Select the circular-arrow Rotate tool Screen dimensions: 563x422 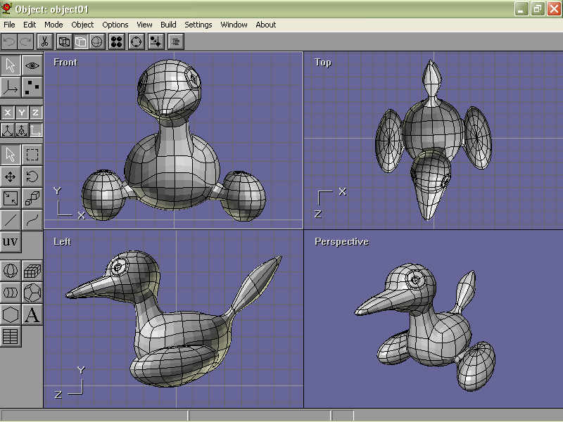pos(32,177)
